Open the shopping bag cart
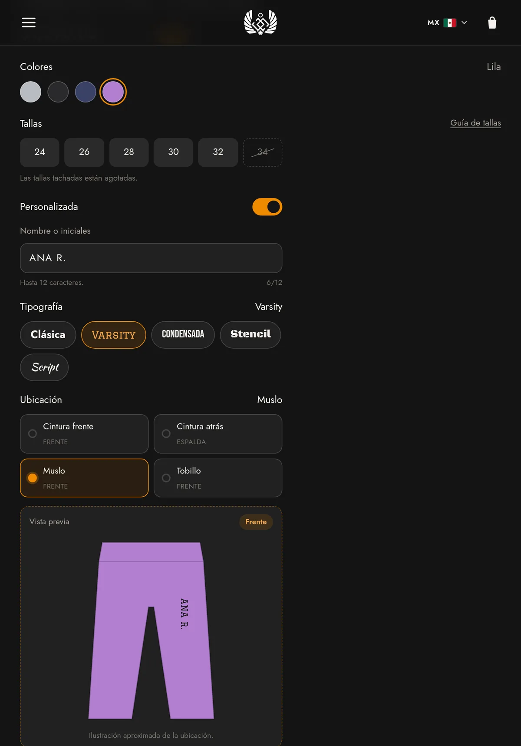The height and width of the screenshot is (746, 521). click(x=492, y=23)
